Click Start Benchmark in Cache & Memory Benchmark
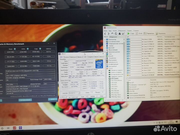Viewport: 180px width, 135px height. pyautogui.click(x=25, y=100)
